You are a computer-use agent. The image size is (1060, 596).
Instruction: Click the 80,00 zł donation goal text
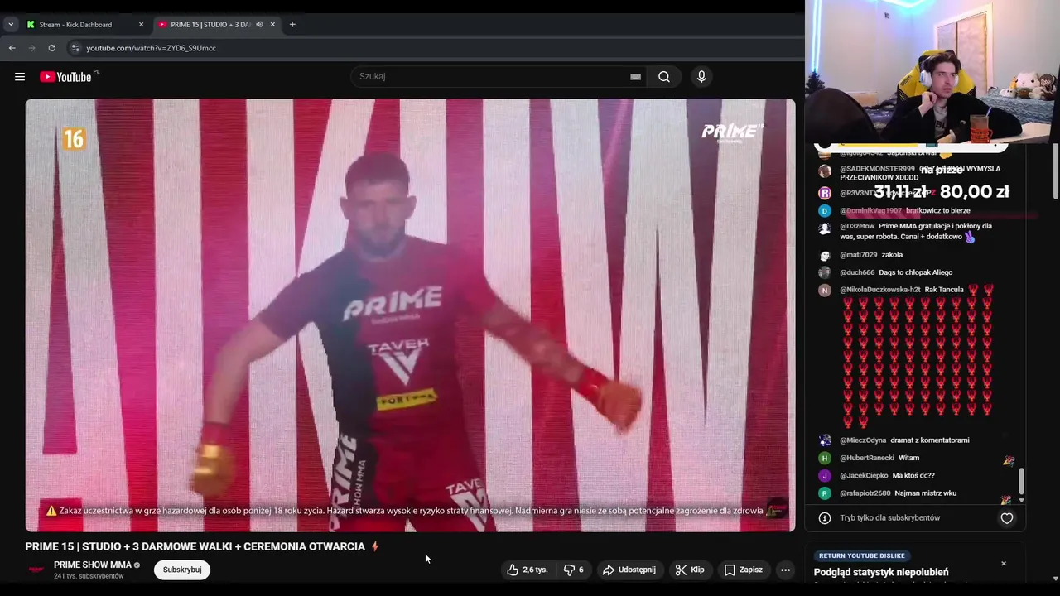975,191
